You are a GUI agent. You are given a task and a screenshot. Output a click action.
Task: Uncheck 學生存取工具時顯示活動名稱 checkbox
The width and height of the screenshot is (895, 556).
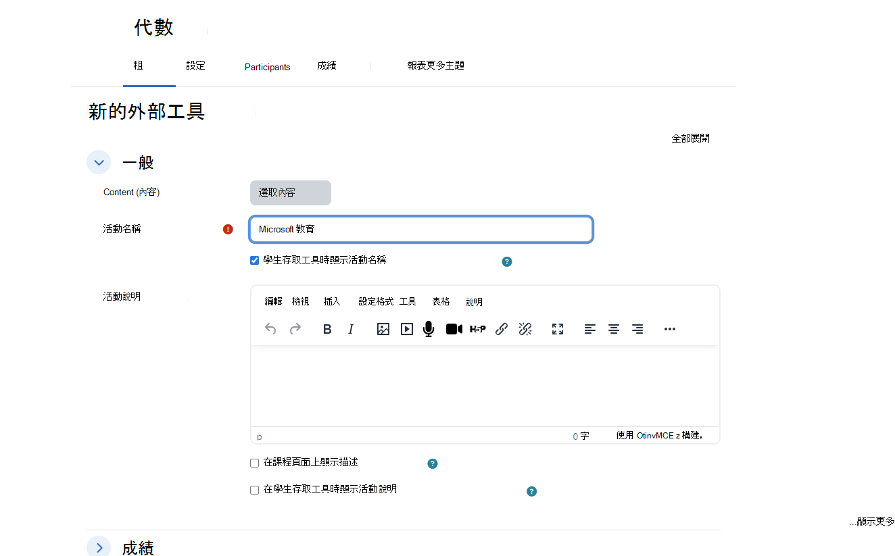pyautogui.click(x=255, y=260)
